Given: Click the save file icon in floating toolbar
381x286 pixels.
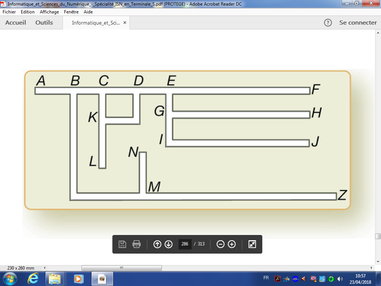Looking at the screenshot, I should (x=122, y=244).
